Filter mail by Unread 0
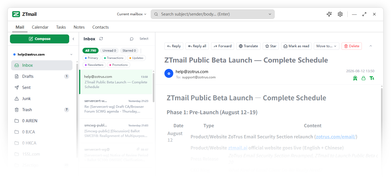Screen dimensions: 391x177 109,51
